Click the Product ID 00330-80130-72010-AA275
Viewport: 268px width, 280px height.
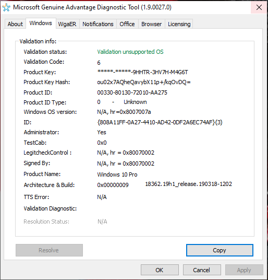tap(132, 92)
